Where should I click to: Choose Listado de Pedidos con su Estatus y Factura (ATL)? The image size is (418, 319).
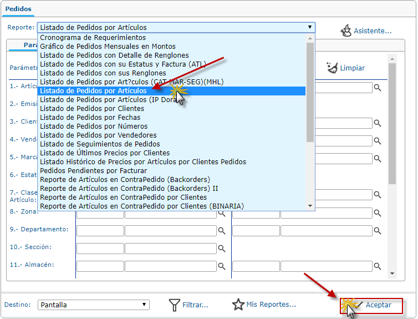(x=172, y=64)
